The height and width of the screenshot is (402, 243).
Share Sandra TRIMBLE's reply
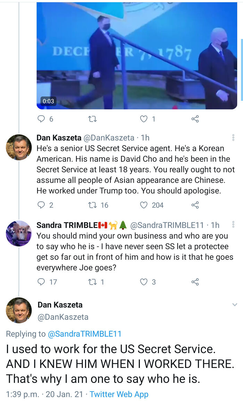(x=194, y=282)
